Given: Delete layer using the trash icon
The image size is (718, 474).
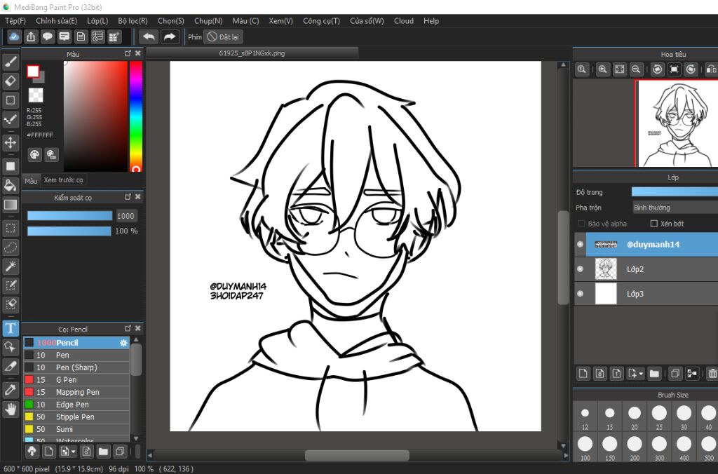Looking at the screenshot, I should point(712,374).
